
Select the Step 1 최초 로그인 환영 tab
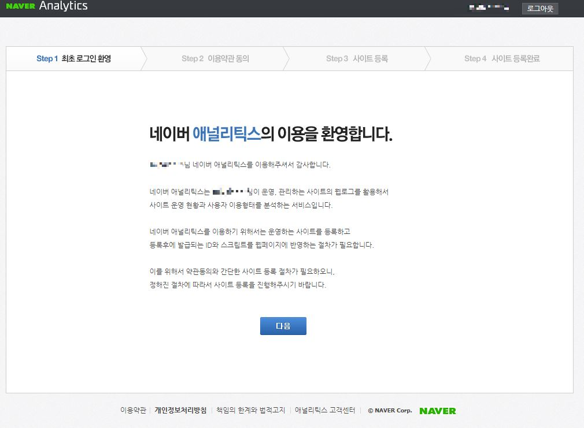[74, 58]
